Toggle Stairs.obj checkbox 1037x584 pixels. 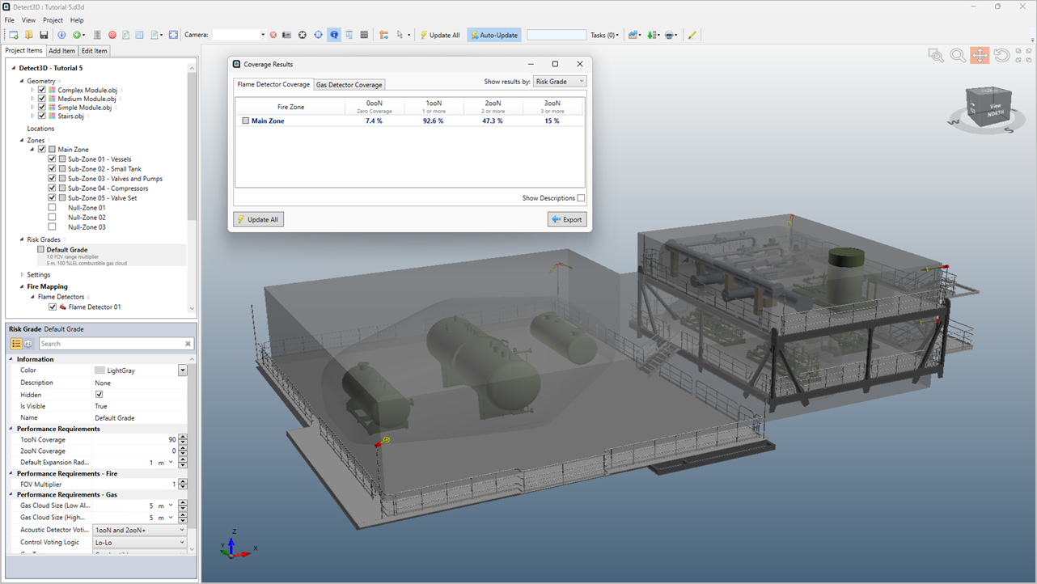42,116
